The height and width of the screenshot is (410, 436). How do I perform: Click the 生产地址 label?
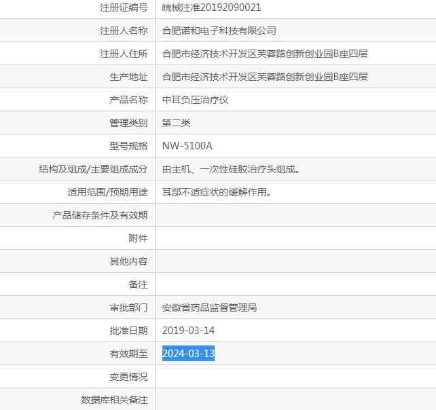128,77
